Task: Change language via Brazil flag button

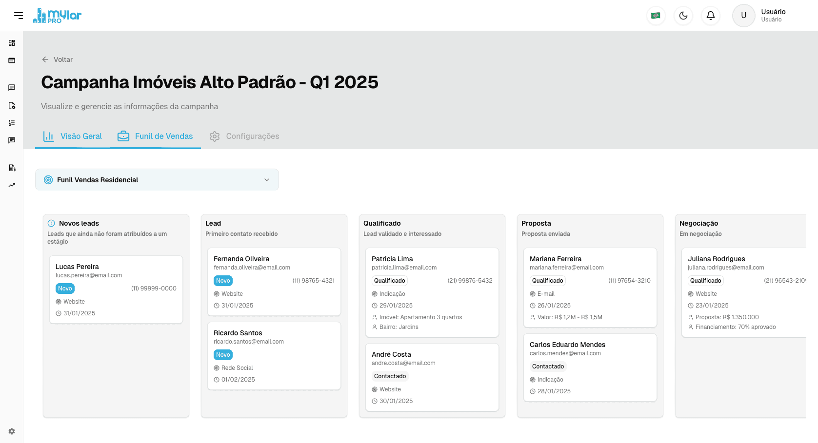Action: click(x=656, y=16)
